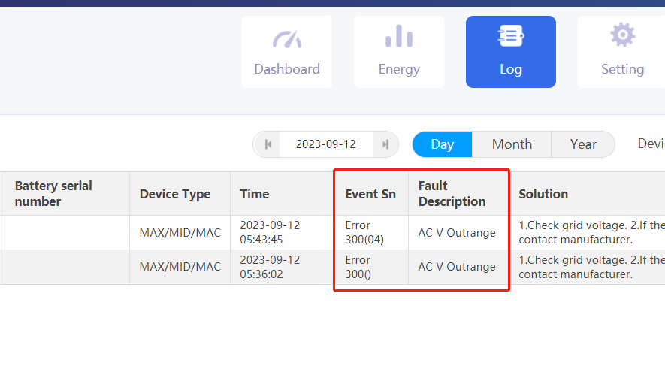The height and width of the screenshot is (369, 665).
Task: Open the Energy tab label
Action: click(x=399, y=69)
